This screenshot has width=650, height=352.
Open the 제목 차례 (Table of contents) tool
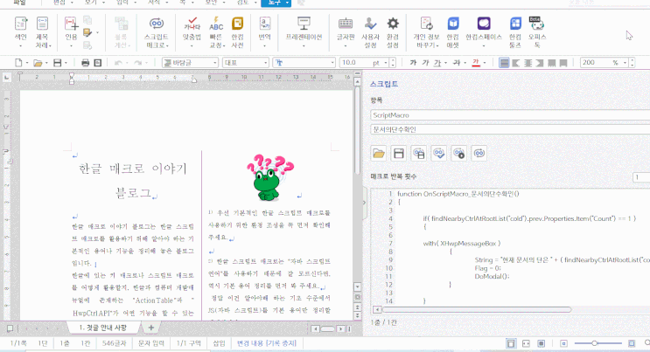point(42,32)
